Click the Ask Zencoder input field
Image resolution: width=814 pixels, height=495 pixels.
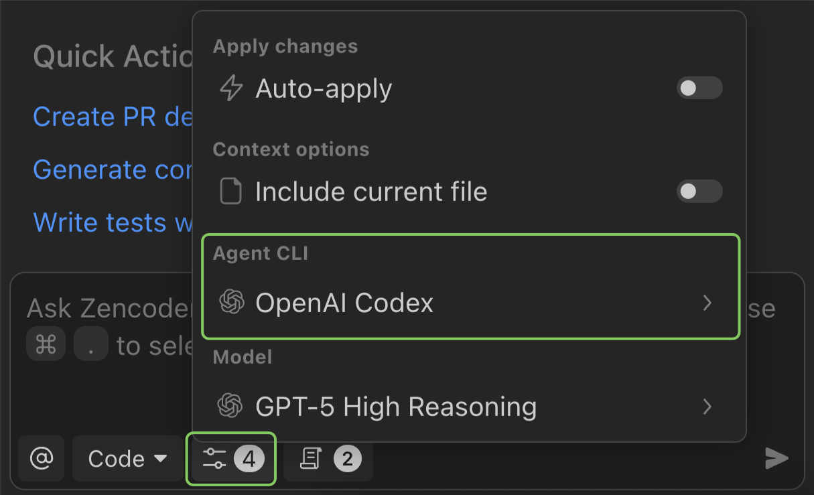pos(100,308)
